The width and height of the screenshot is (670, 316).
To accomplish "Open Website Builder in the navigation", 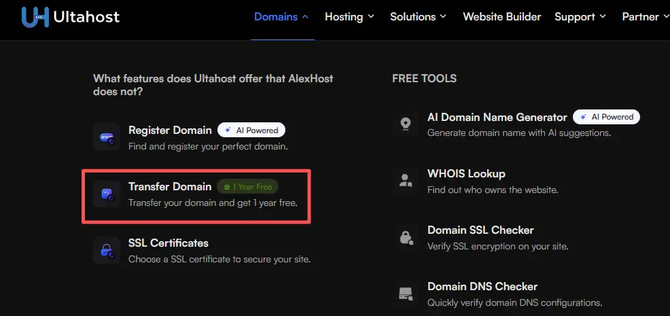I will click(x=502, y=17).
